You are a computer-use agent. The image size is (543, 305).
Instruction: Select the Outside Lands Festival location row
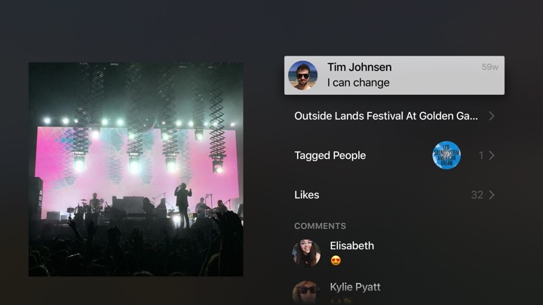coord(385,116)
